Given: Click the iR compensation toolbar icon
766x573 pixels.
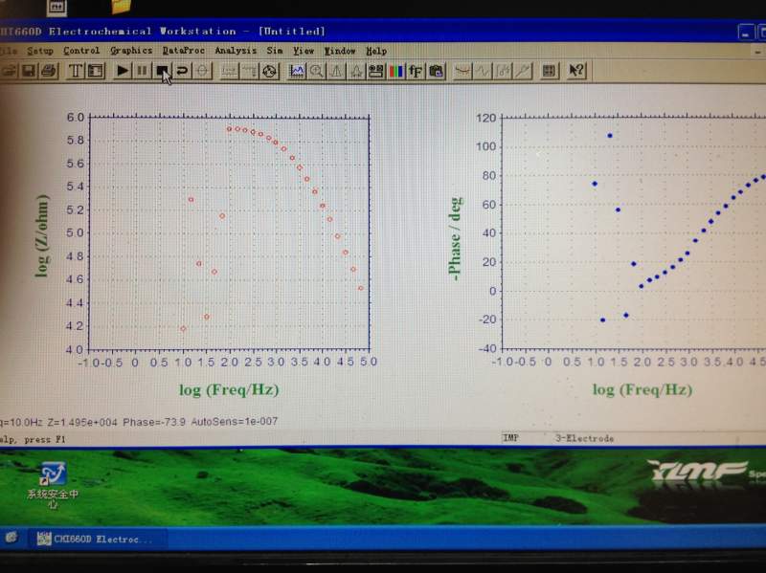Looking at the screenshot, I should (x=229, y=71).
